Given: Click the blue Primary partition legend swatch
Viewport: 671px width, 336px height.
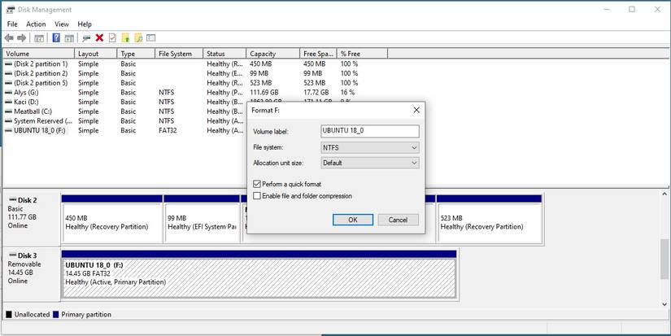Looking at the screenshot, I should 55,315.
